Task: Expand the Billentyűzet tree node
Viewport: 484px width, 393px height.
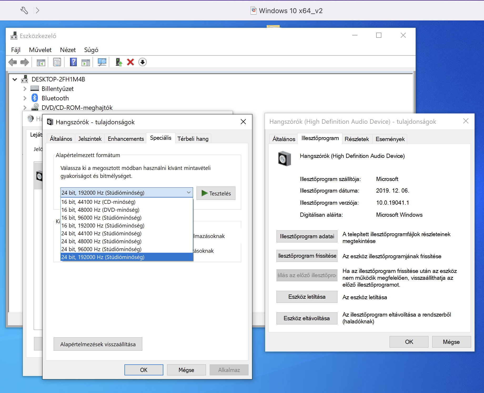Action: click(x=25, y=89)
